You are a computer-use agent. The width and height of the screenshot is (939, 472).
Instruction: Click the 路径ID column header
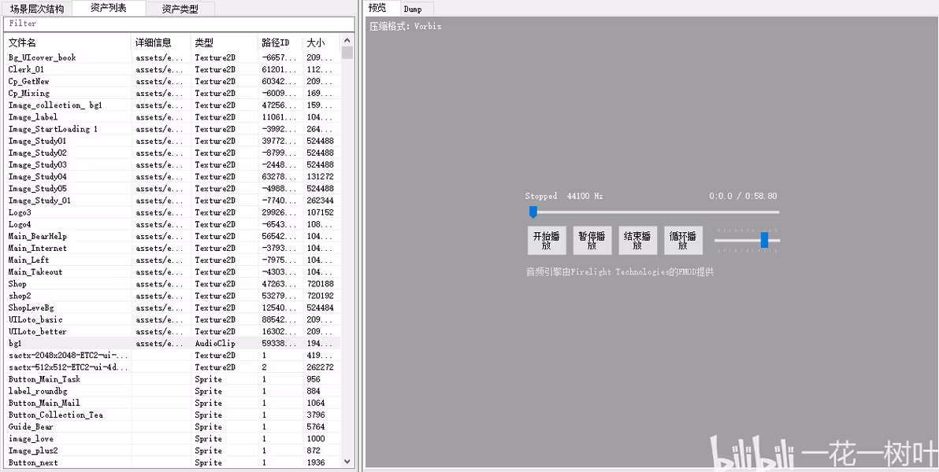279,42
